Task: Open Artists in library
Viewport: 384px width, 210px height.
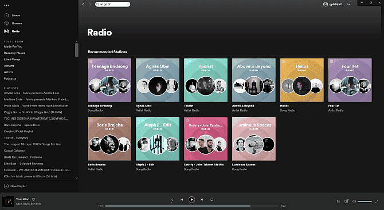Action: tap(9, 72)
